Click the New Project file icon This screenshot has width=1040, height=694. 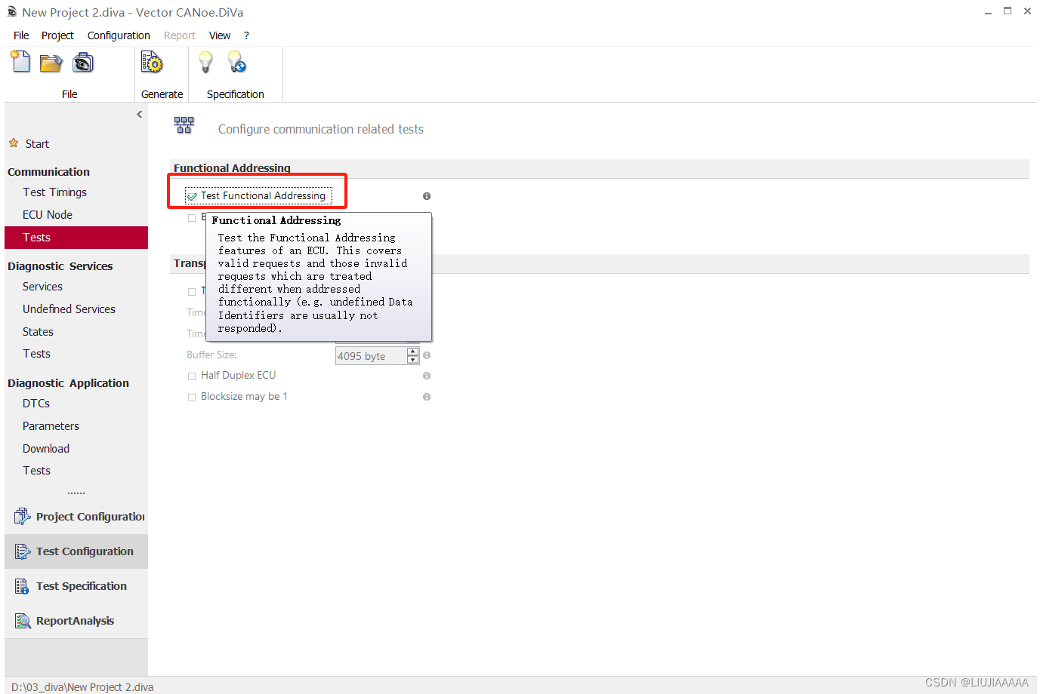point(20,62)
